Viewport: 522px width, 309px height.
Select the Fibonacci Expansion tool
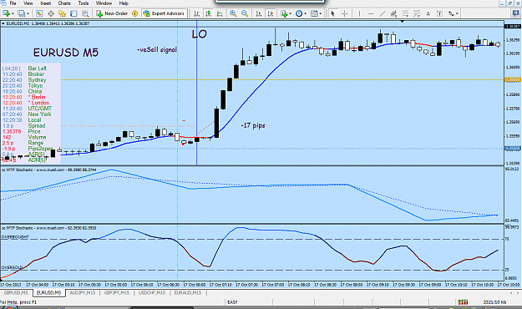click(417, 13)
